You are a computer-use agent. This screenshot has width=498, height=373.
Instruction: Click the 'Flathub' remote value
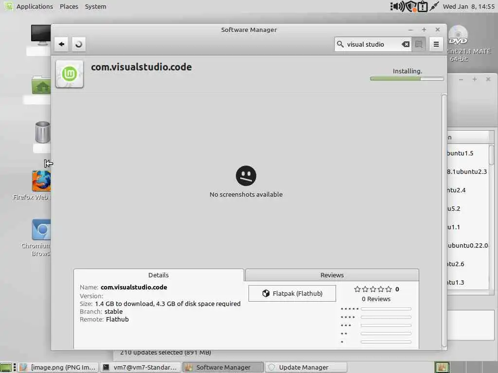pyautogui.click(x=117, y=320)
